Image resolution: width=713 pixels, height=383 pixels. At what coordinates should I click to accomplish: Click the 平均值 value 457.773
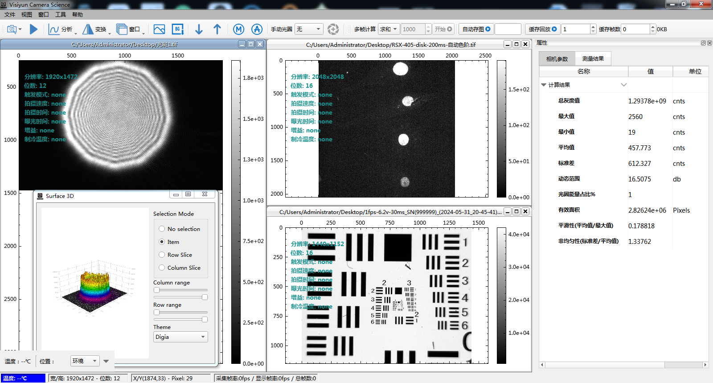point(639,148)
